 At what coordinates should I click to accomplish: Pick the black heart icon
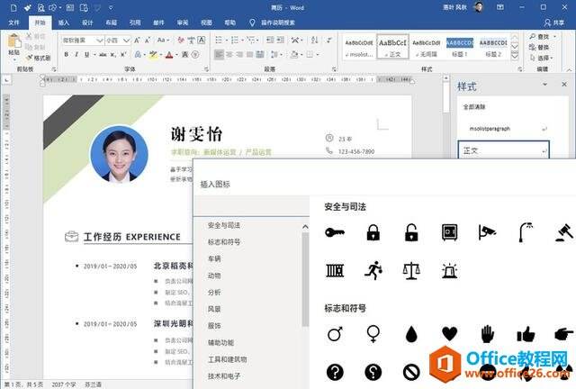pos(449,334)
